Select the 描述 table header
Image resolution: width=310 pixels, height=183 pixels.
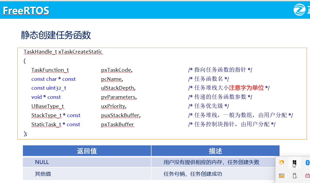tap(215, 151)
